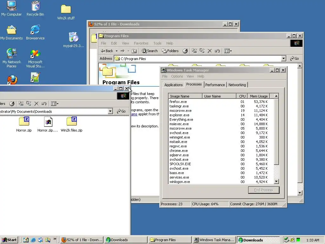Open Forward history dropdown arrow in Program Files
Screen dimensions: 325x244
[x=128, y=51]
